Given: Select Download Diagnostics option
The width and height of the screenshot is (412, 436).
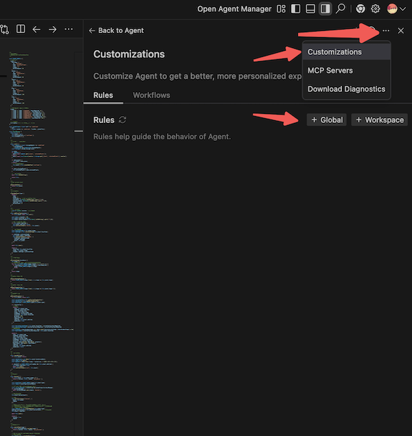Looking at the screenshot, I should (x=346, y=89).
